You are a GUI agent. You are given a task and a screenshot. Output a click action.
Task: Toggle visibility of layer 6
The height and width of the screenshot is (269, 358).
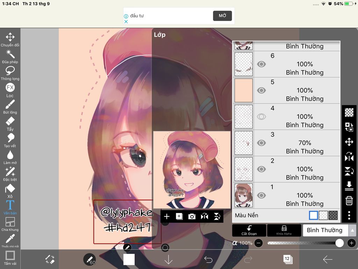262,64
